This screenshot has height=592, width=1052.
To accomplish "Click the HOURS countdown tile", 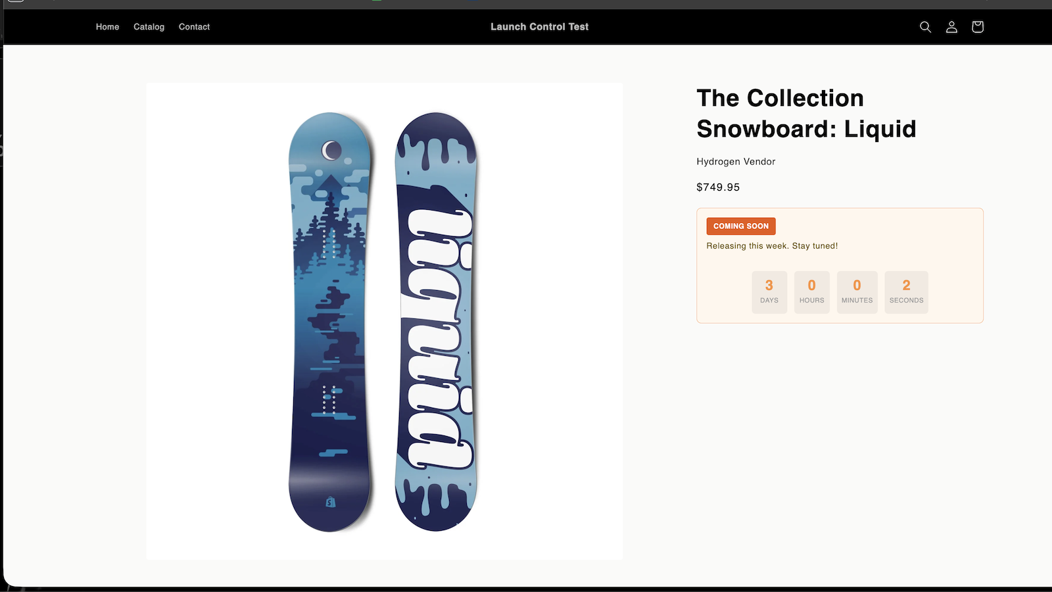I will [811, 291].
